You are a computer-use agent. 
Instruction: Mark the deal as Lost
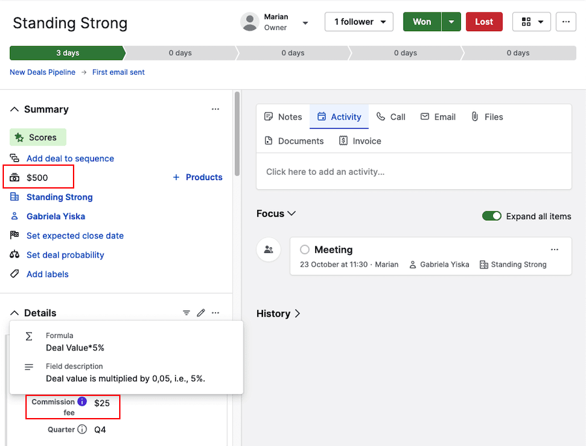pyautogui.click(x=484, y=21)
